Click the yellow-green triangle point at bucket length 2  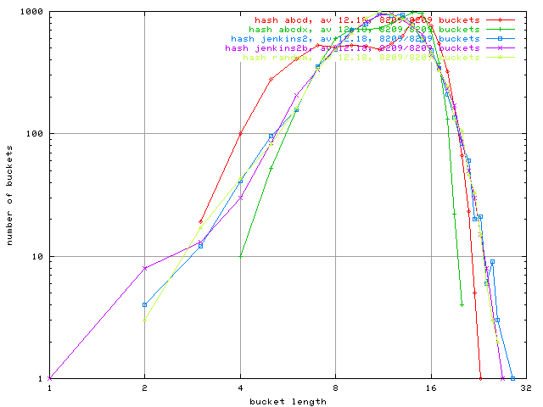pyautogui.click(x=145, y=321)
